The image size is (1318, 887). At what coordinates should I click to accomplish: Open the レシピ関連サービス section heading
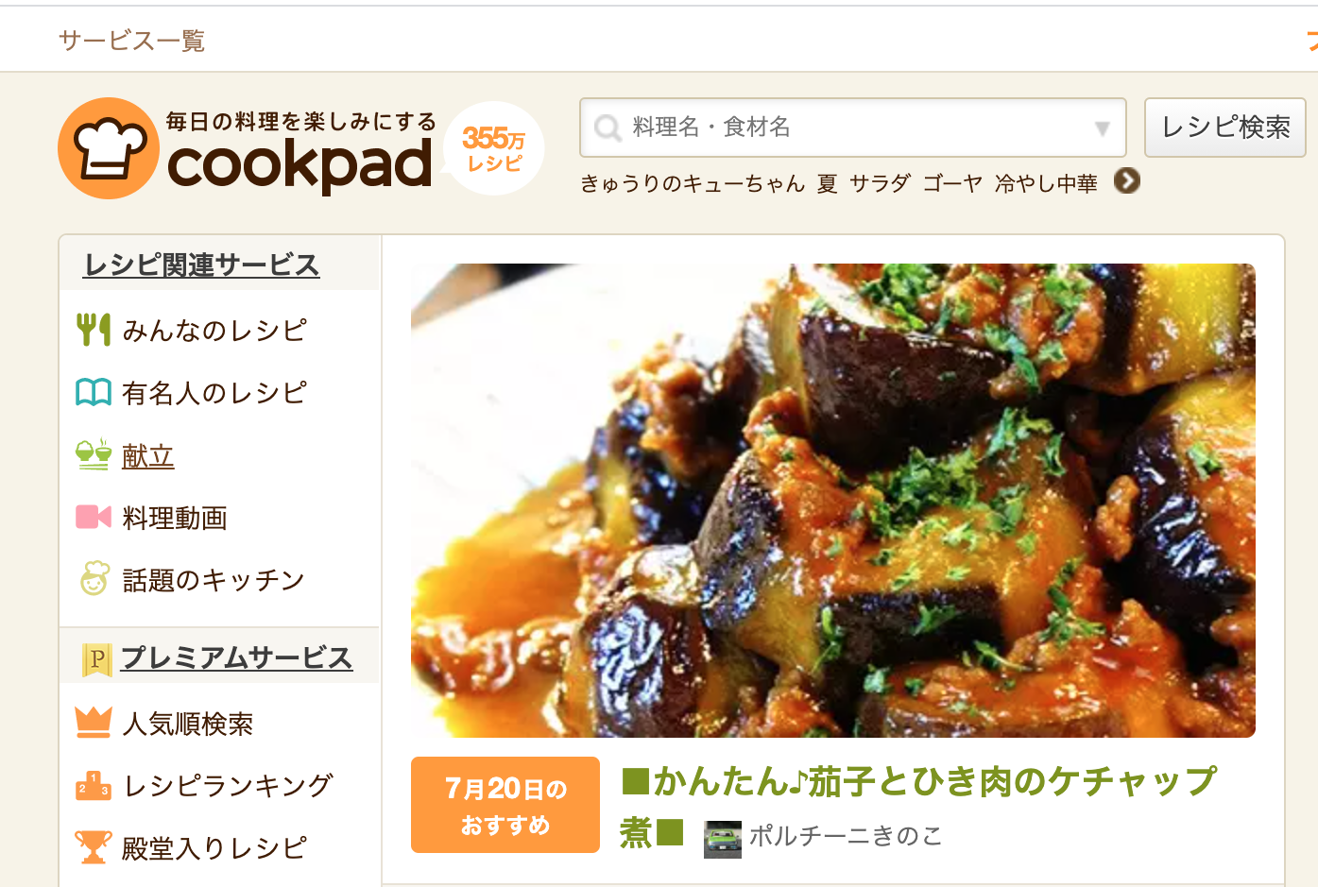pyautogui.click(x=201, y=264)
